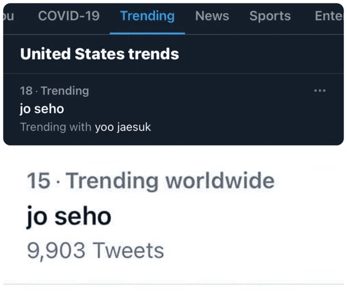This screenshot has width=347, height=294.
Task: Click the word 'worldwide' in trend label
Action: point(220,181)
